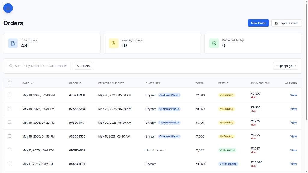Open the Filters panel

click(83, 66)
